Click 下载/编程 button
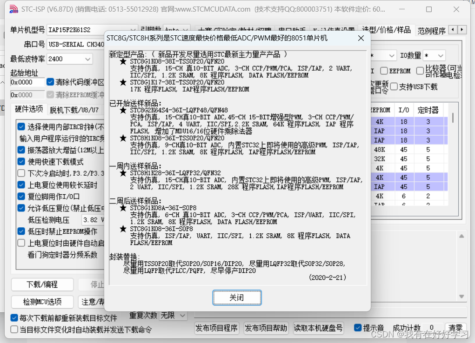Image resolution: width=475 pixels, height=343 pixels. coord(42,284)
